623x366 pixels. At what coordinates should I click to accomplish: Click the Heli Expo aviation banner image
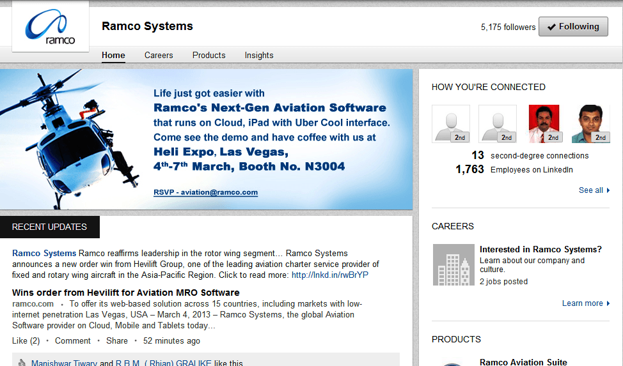[x=206, y=139]
